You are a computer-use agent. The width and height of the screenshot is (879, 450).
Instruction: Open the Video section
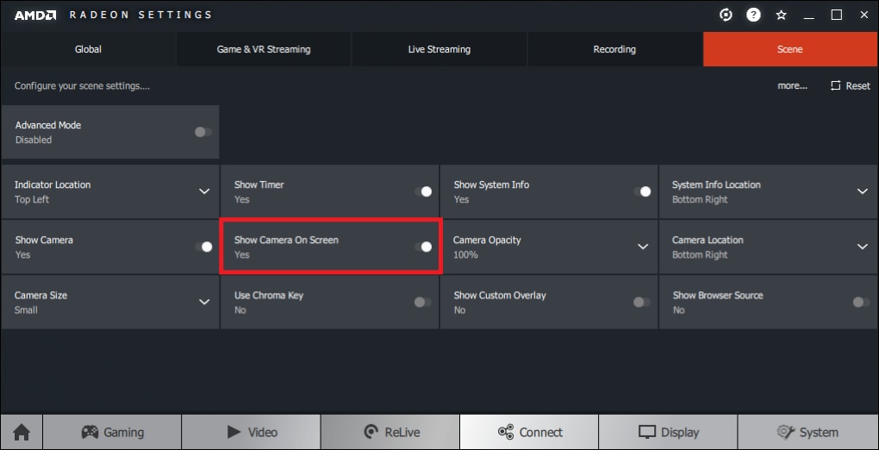[x=251, y=432]
